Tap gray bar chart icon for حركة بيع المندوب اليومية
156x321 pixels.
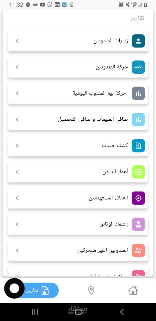point(138,93)
